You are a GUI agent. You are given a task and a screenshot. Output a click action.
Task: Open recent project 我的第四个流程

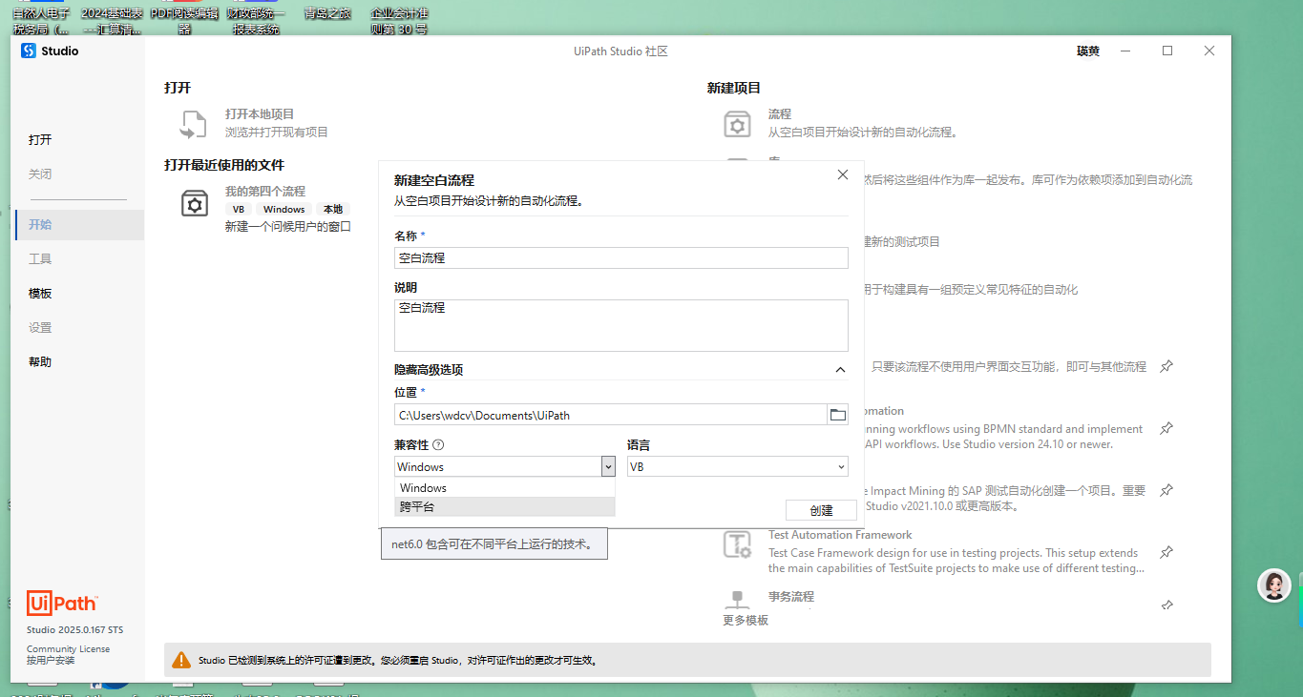(265, 191)
